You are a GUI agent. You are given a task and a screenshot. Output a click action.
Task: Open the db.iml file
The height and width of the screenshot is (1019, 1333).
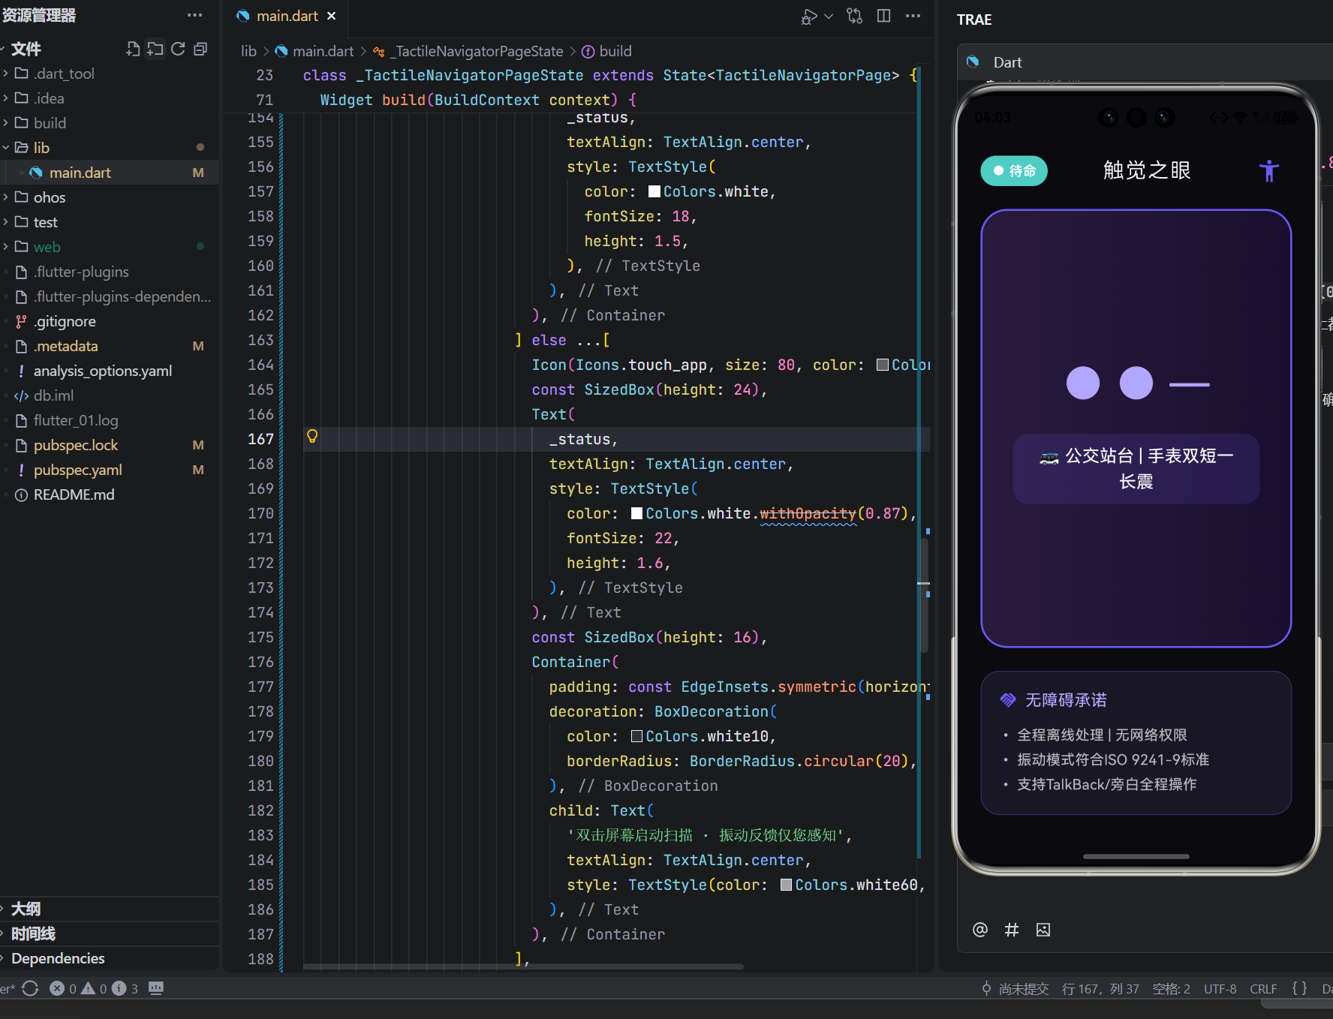coord(109,395)
